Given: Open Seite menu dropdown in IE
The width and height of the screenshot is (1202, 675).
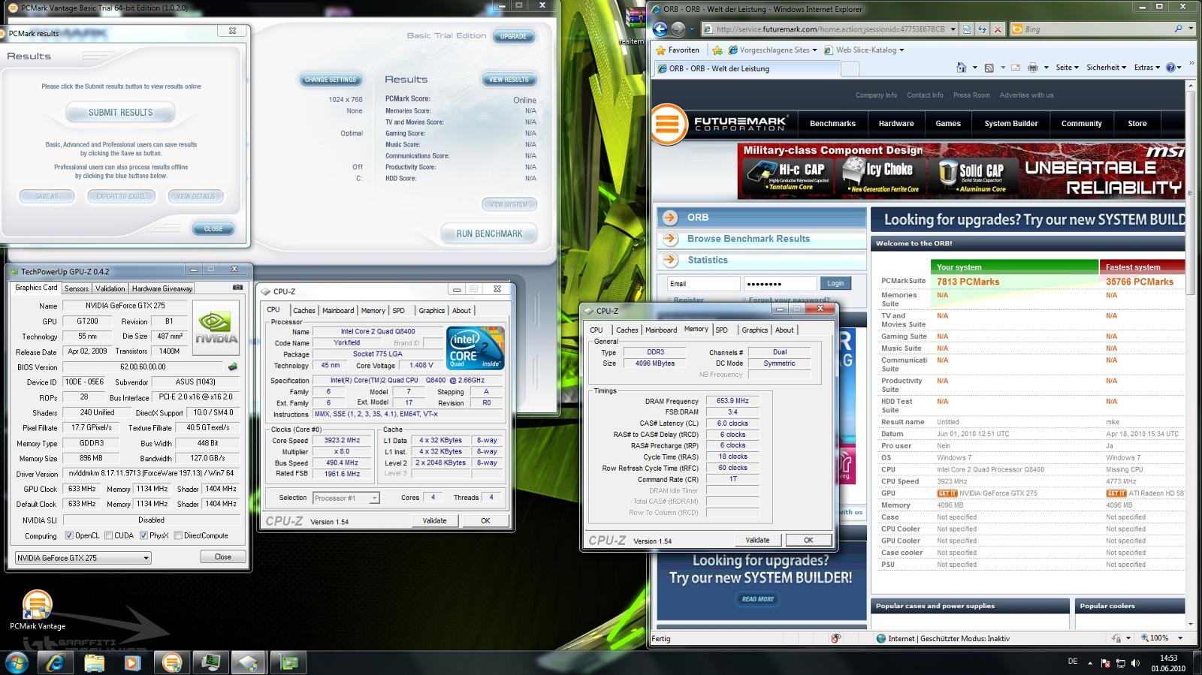Looking at the screenshot, I should click(1067, 68).
